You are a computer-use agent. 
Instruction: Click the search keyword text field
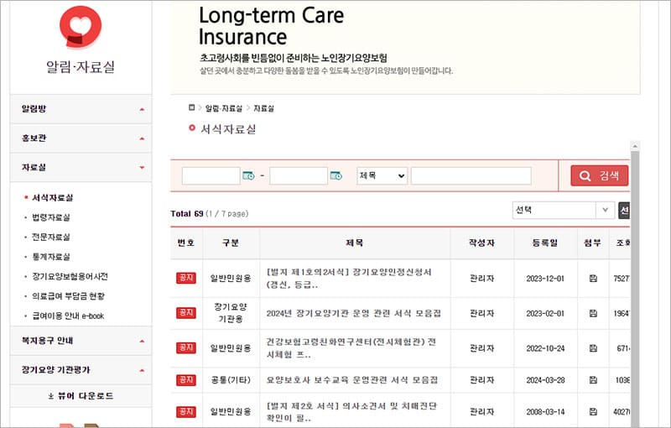pyautogui.click(x=471, y=175)
